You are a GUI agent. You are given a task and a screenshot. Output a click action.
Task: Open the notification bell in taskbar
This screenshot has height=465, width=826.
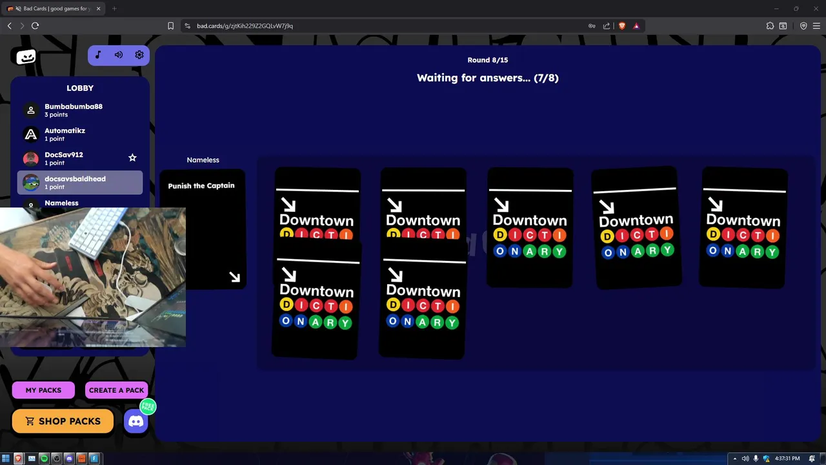(x=812, y=459)
